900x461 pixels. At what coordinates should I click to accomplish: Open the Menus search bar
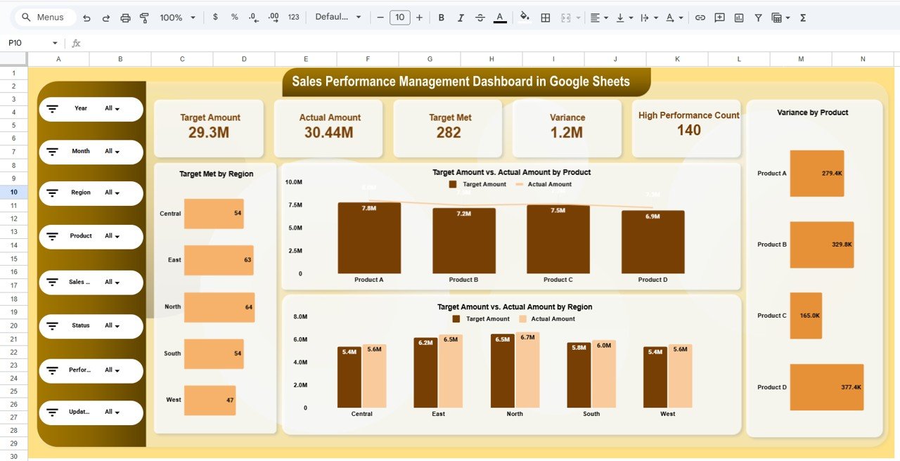pos(44,17)
